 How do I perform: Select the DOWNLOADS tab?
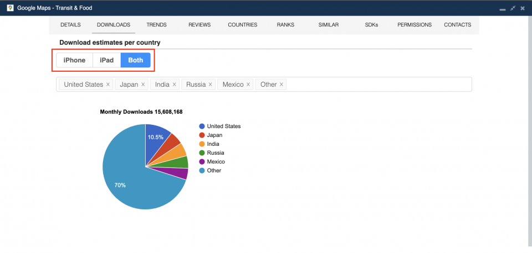114,25
